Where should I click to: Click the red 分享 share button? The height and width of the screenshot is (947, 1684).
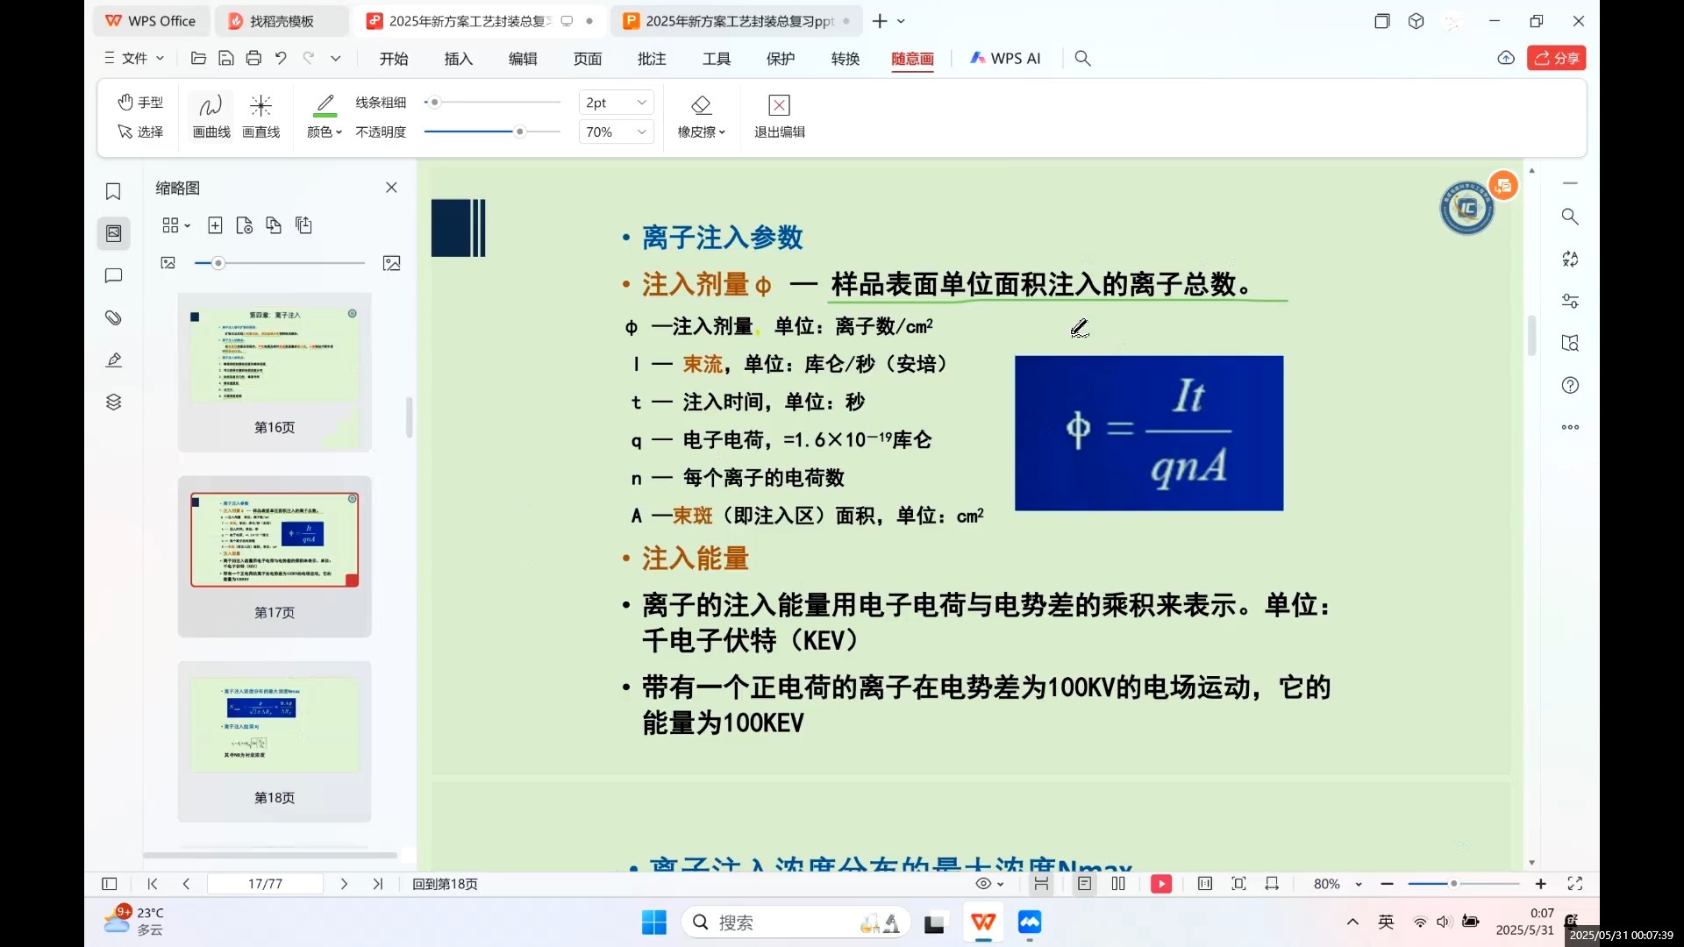pos(1556,58)
